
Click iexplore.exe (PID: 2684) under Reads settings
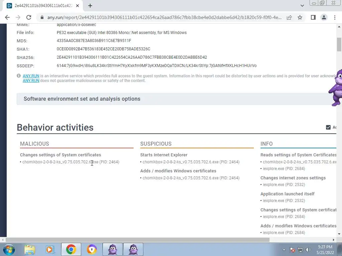284,168
